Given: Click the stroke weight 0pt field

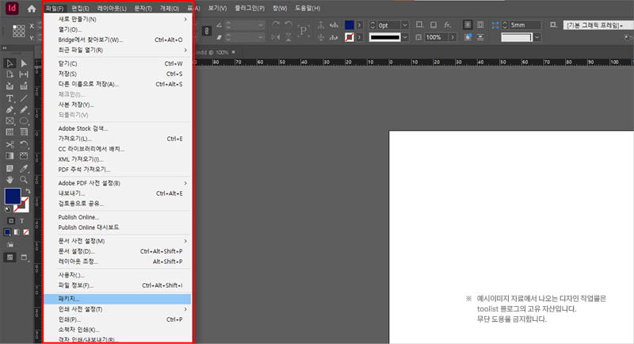Looking at the screenshot, I should 388,25.
